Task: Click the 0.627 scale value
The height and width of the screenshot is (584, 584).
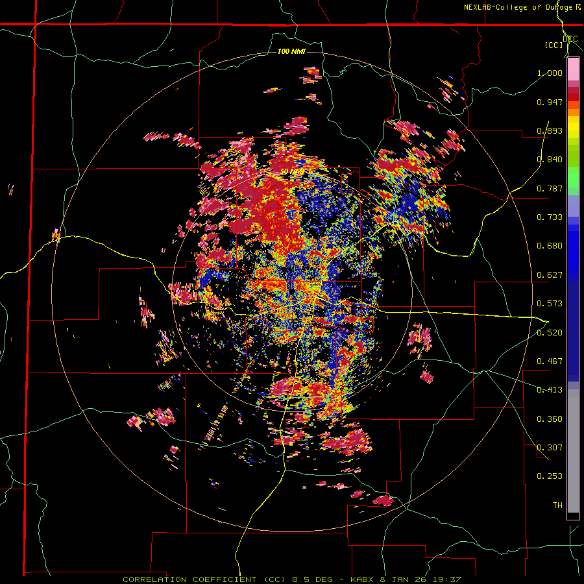Action: point(550,275)
